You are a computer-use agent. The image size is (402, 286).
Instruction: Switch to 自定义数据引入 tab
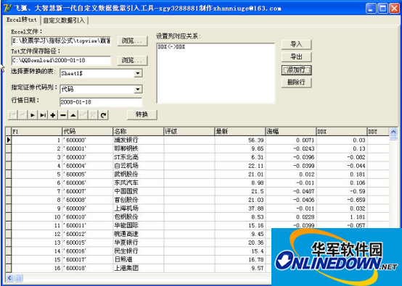pyautogui.click(x=64, y=20)
